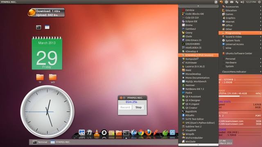
Task: Open Accessories submenu
Action: pos(240,7)
